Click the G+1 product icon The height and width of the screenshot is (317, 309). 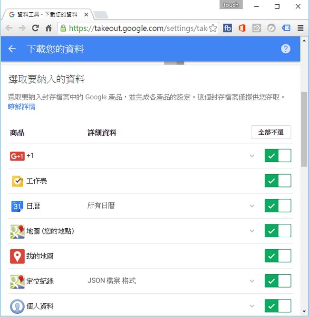[17, 156]
